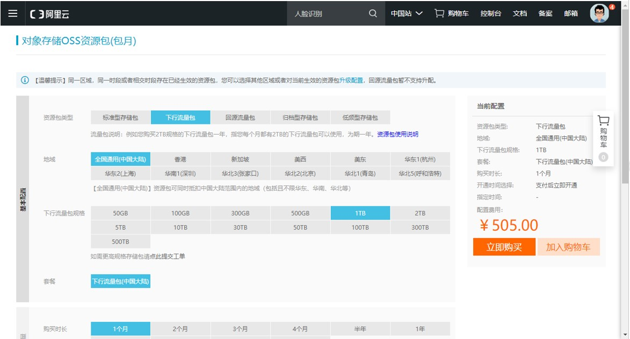Expand the 中国站 site dropdown
The height and width of the screenshot is (339, 630).
(407, 13)
